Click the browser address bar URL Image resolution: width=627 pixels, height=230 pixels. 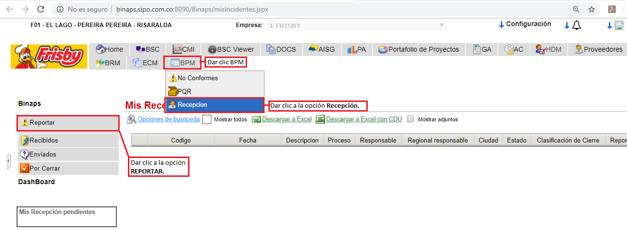coord(191,9)
